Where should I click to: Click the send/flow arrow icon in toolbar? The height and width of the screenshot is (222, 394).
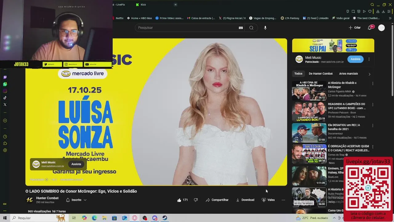364,11
